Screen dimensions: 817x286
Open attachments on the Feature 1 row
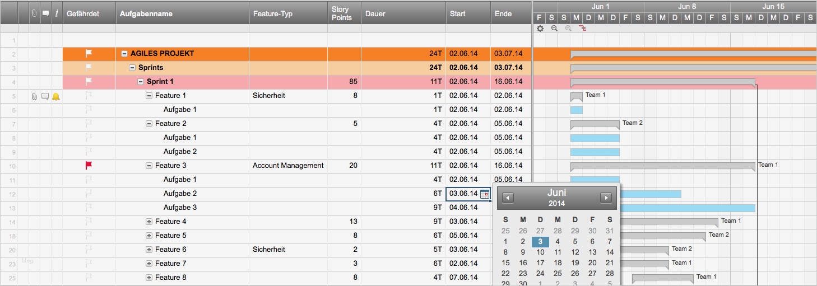pos(34,96)
